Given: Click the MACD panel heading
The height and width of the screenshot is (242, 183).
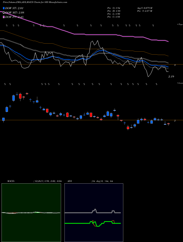Looking at the screenshot, I should pos(11,181).
